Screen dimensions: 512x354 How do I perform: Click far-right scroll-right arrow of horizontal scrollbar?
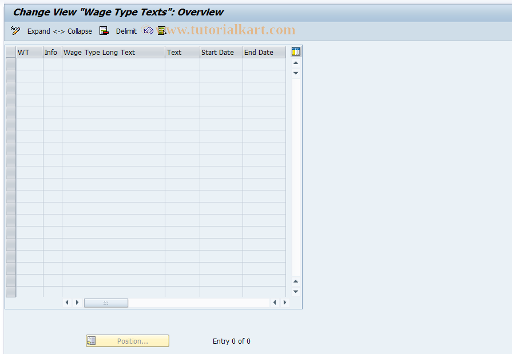(285, 303)
